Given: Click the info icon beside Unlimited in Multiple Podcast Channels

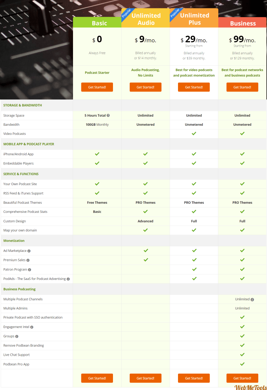Looking at the screenshot, I should point(252,300).
